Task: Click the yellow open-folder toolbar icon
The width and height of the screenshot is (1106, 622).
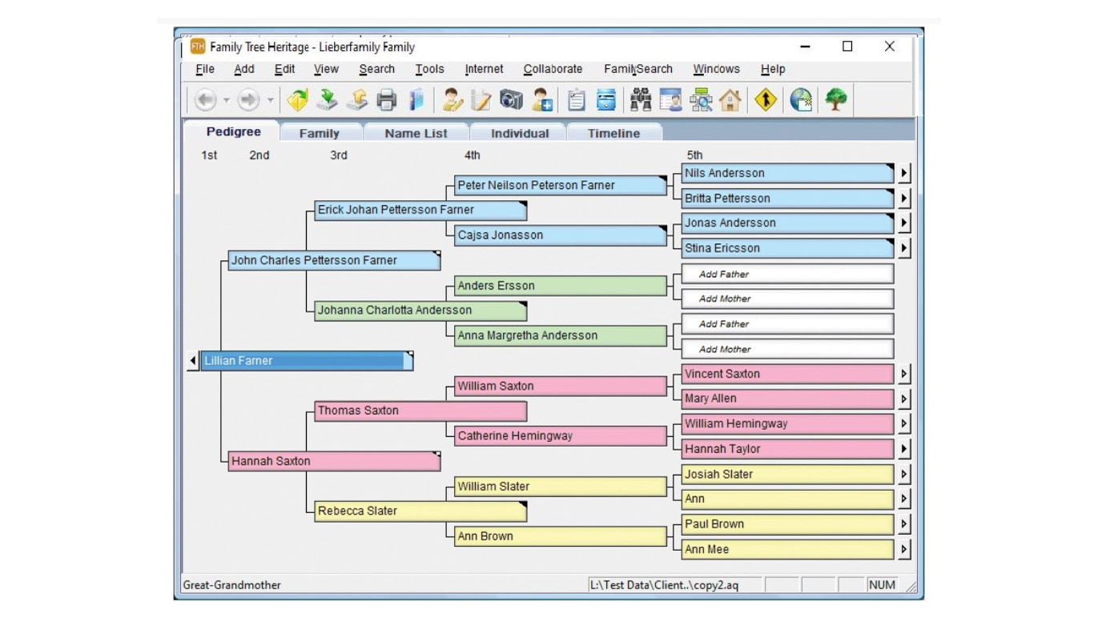Action: point(297,100)
